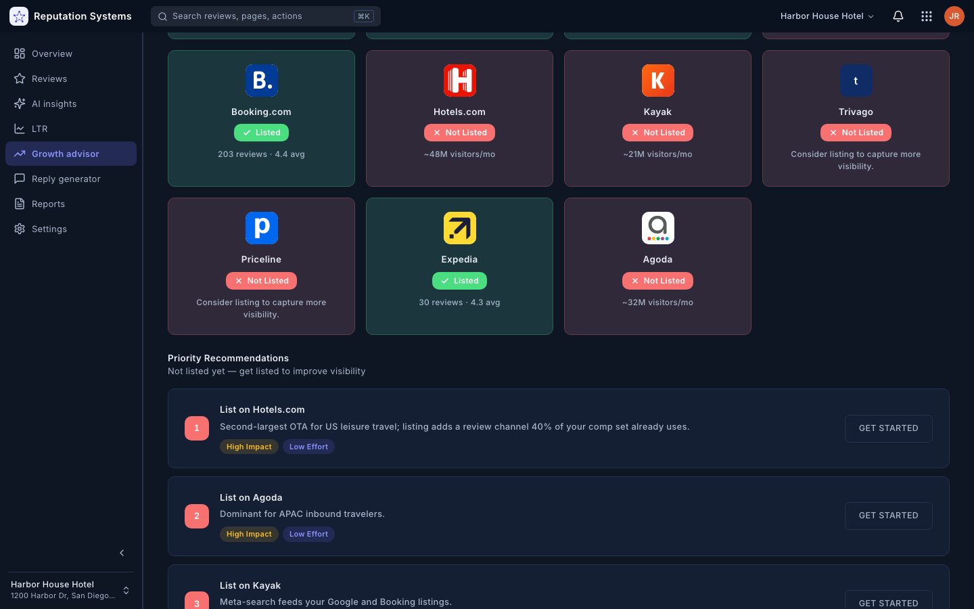This screenshot has width=974, height=609.
Task: Click the Settings gear icon
Action: click(20, 229)
